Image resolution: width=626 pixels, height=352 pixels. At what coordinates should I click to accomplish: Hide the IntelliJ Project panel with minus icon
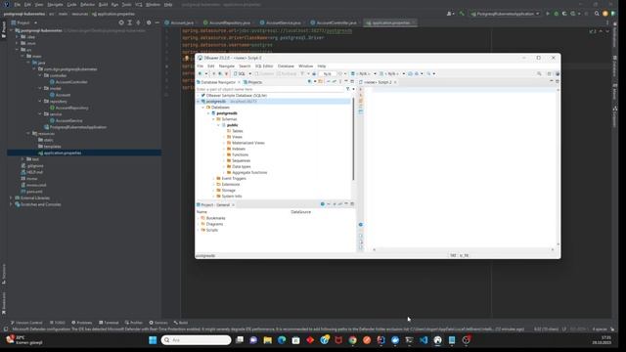[x=156, y=22]
